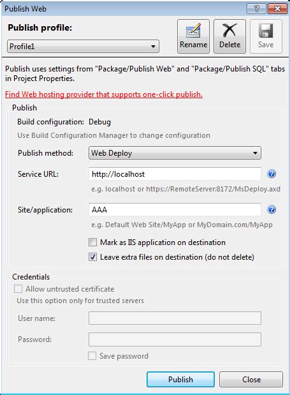Open the Publish profile dropdown showing Profile1

click(x=83, y=47)
